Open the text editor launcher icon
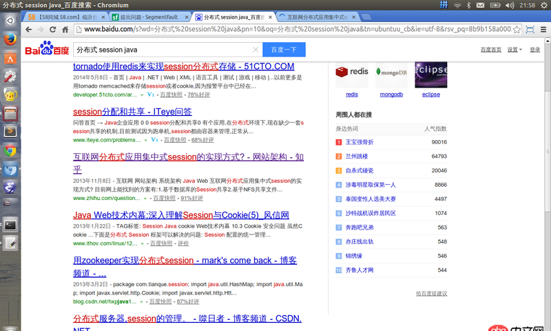The width and height of the screenshot is (551, 331). pos(10,243)
